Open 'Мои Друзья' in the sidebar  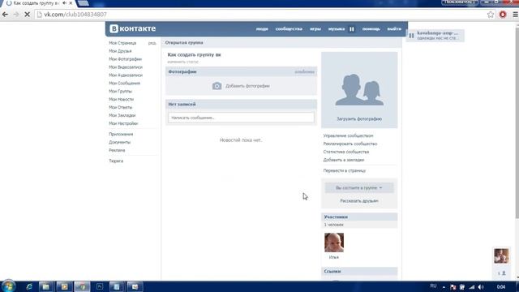pos(120,51)
